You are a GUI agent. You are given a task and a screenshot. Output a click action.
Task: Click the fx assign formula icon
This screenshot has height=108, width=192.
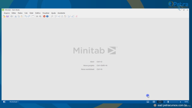tap(52, 16)
